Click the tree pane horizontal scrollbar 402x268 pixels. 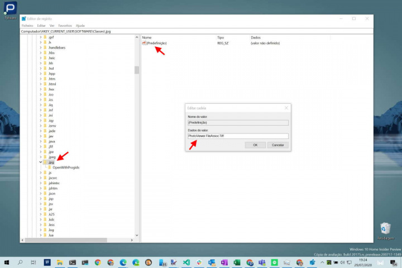78,240
